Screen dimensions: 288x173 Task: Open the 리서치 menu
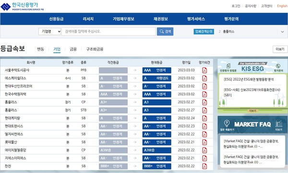pos(88,19)
